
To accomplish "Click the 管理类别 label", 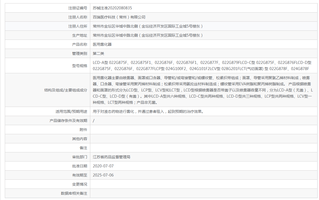I will (x=80, y=53).
